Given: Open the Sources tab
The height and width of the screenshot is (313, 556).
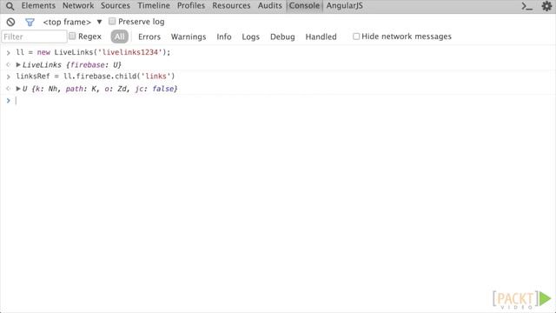Looking at the screenshot, I should click(x=116, y=6).
